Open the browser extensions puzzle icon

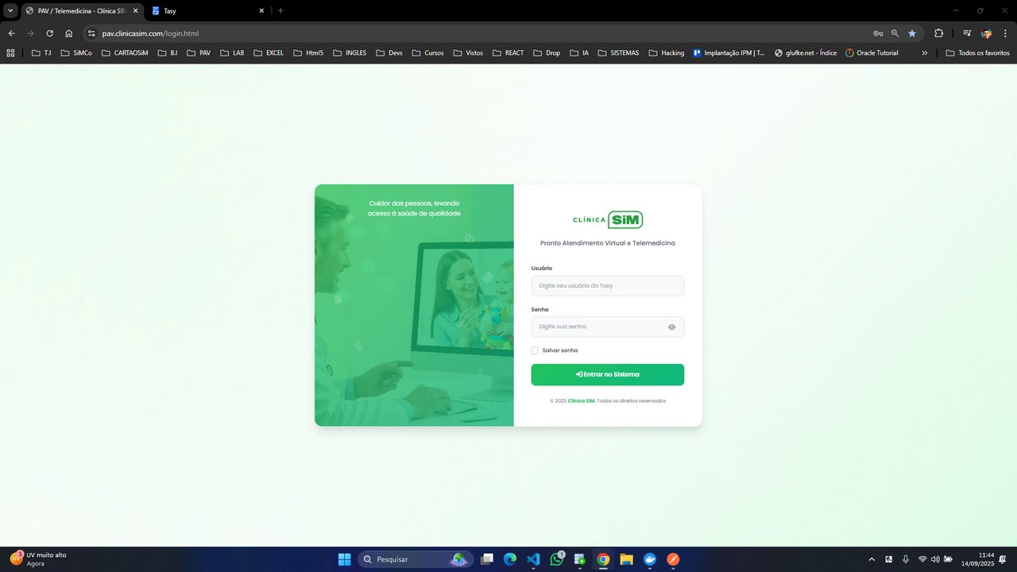point(938,33)
